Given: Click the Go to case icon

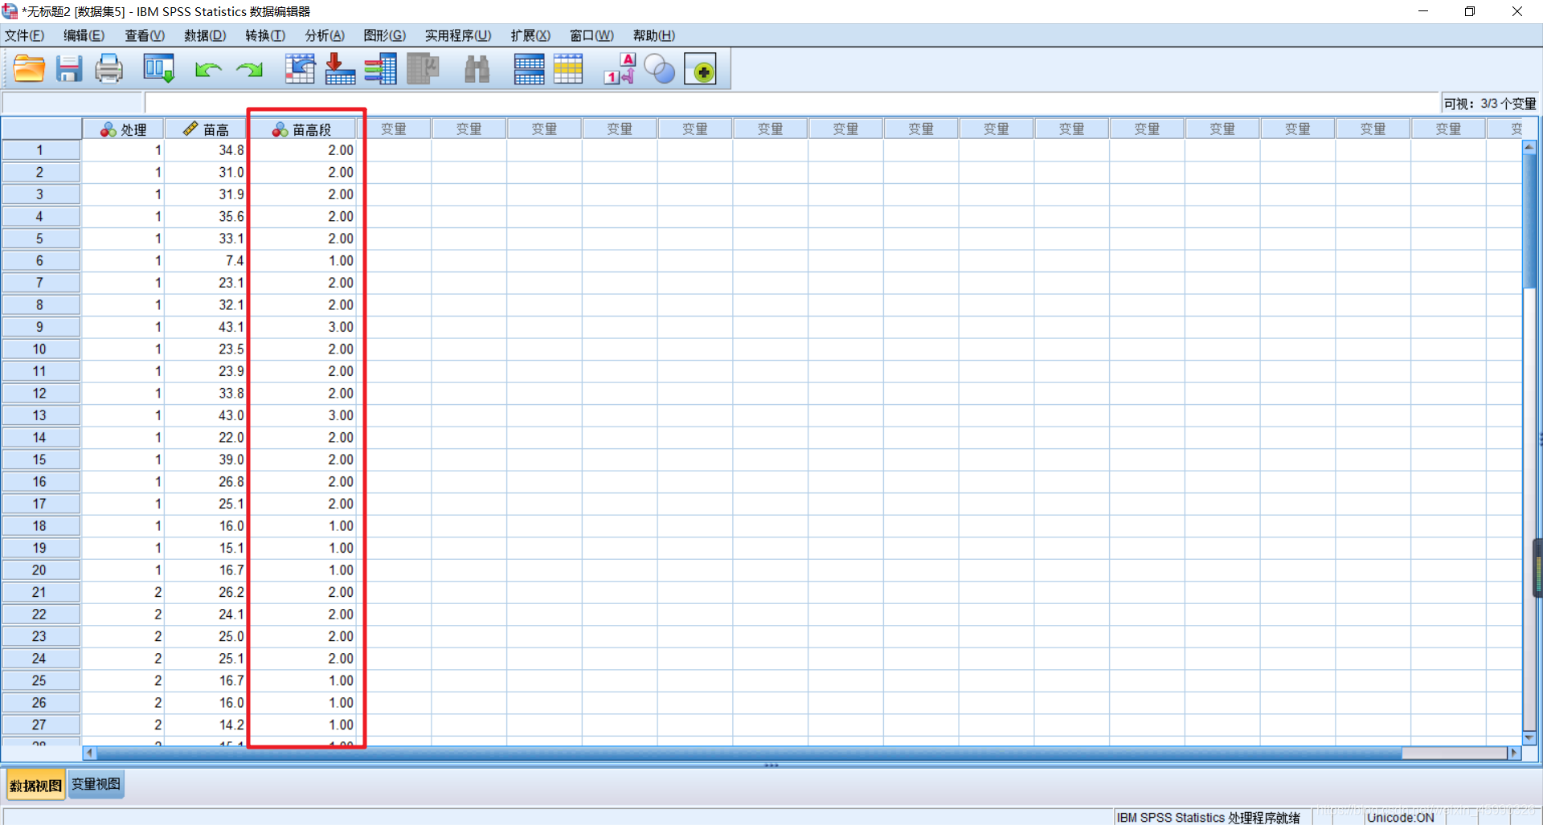Looking at the screenshot, I should (300, 69).
